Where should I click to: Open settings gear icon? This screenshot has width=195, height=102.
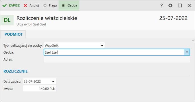point(170,6)
